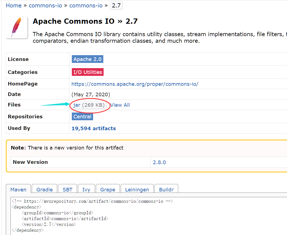Open second commons-io breadcrumb link
The height and width of the screenshot is (235, 287).
click(x=86, y=6)
